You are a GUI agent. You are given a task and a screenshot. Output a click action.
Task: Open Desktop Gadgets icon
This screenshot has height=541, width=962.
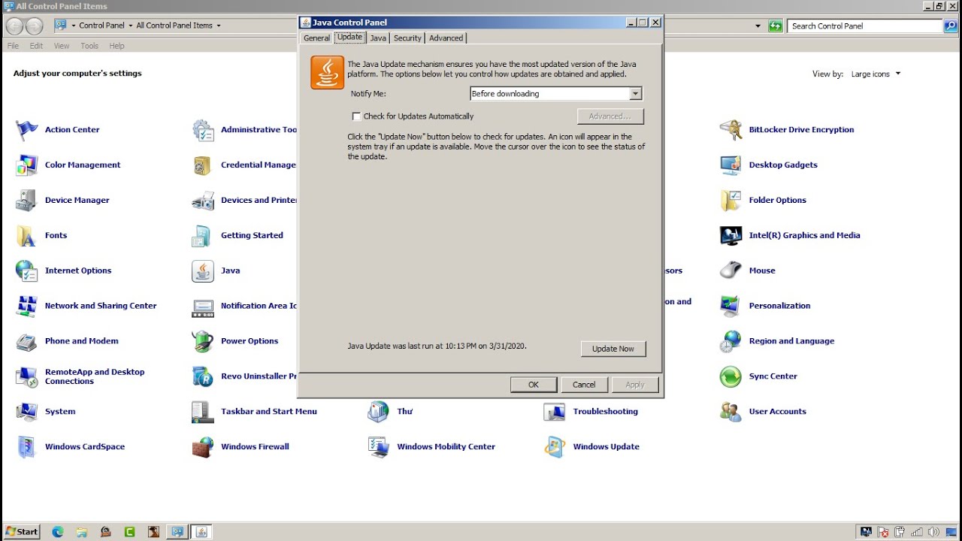click(731, 165)
